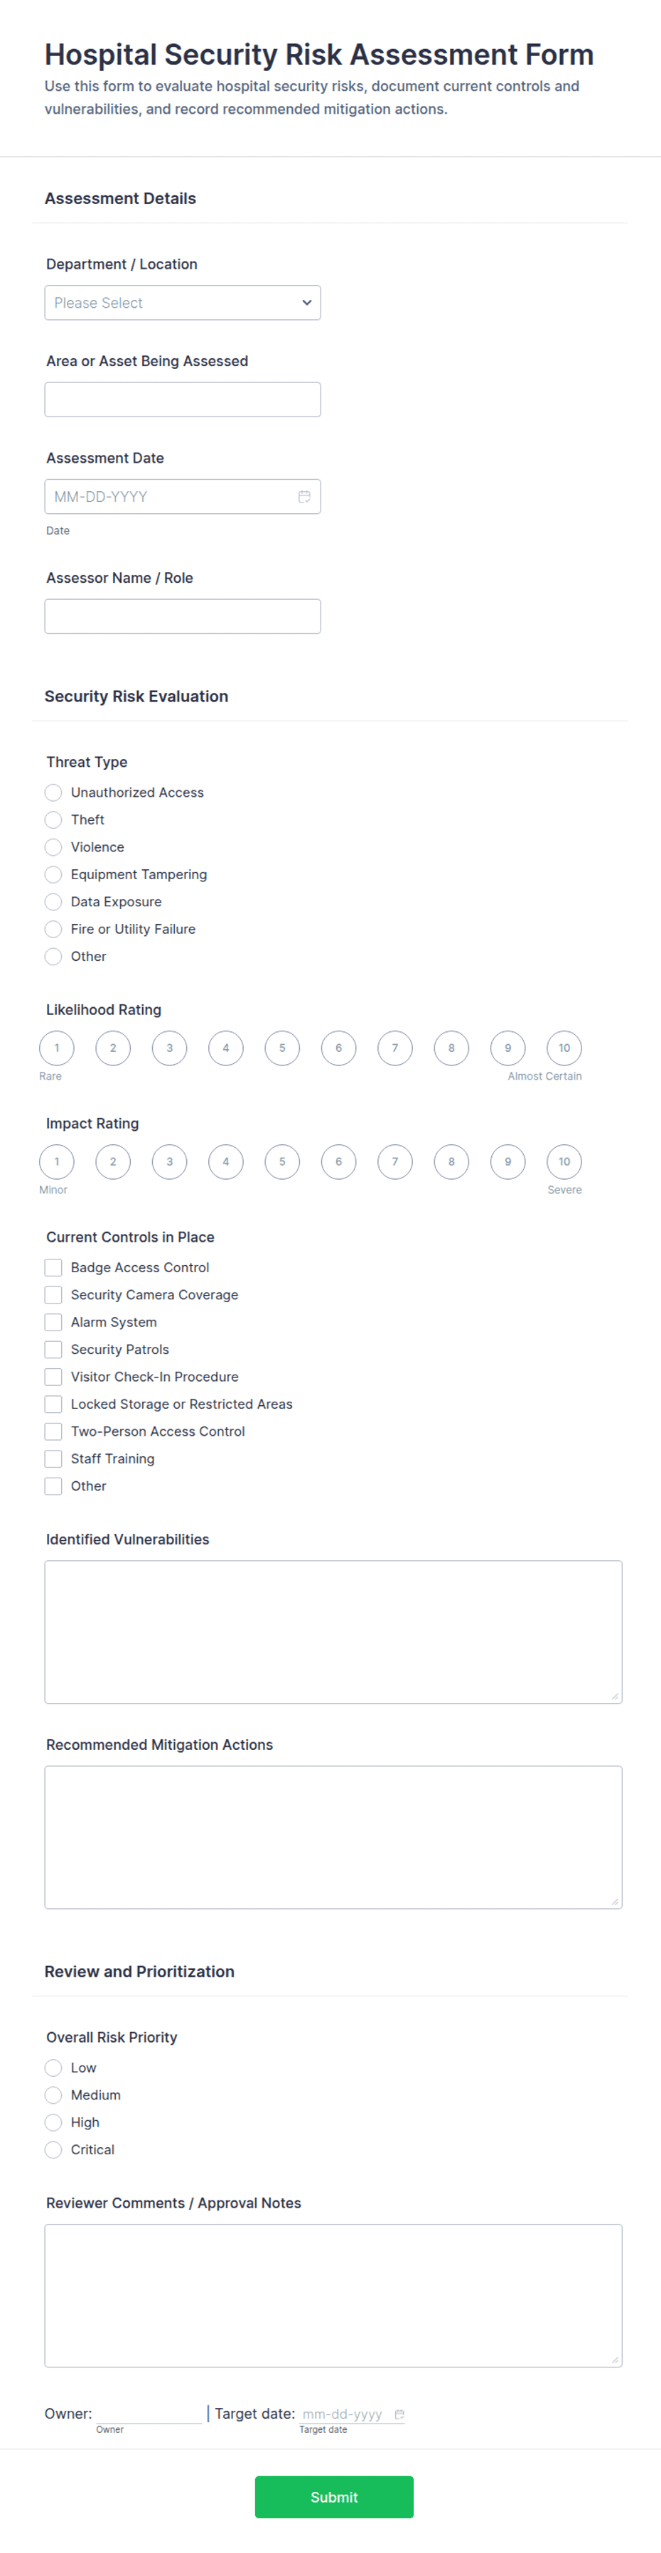
Task: Select Medium risk priority
Action: 53,2095
